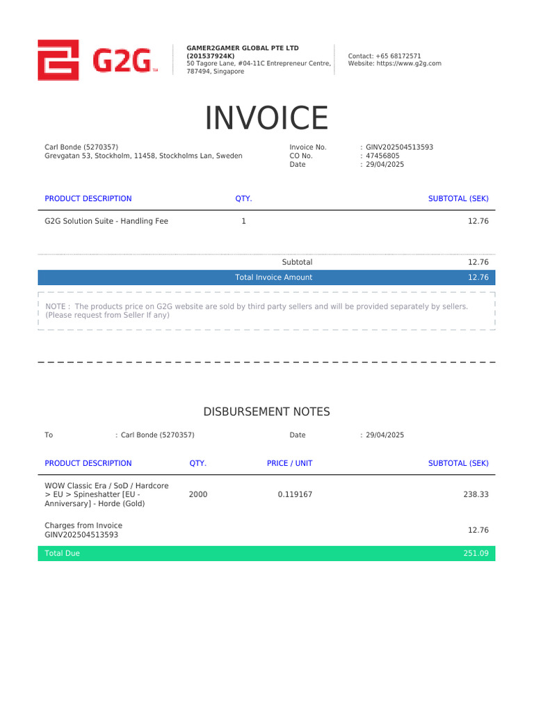Select the G2G Solution Suite - Handling Fee row
Viewport: 534px width, 712px height.
266,221
